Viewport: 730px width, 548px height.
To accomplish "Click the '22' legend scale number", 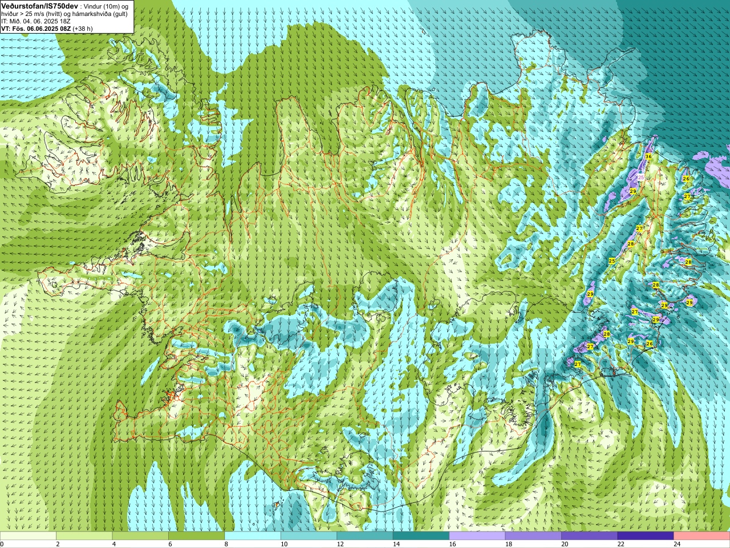I will (620, 544).
